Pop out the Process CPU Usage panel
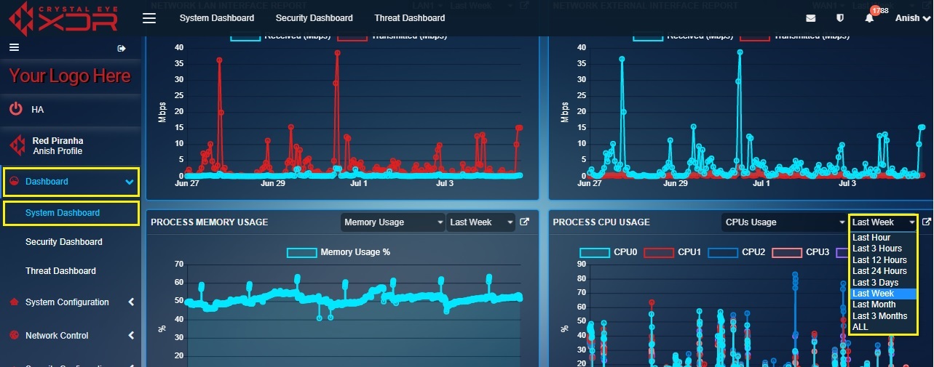 tap(927, 222)
